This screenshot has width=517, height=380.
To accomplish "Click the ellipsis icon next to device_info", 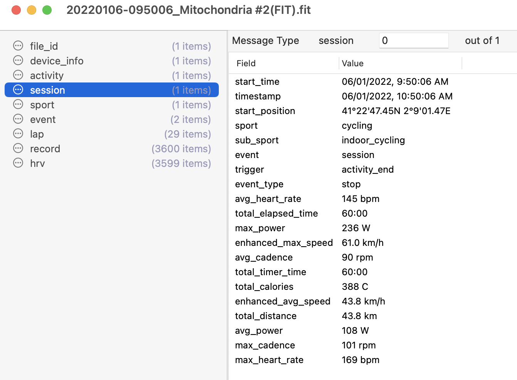I will point(18,61).
